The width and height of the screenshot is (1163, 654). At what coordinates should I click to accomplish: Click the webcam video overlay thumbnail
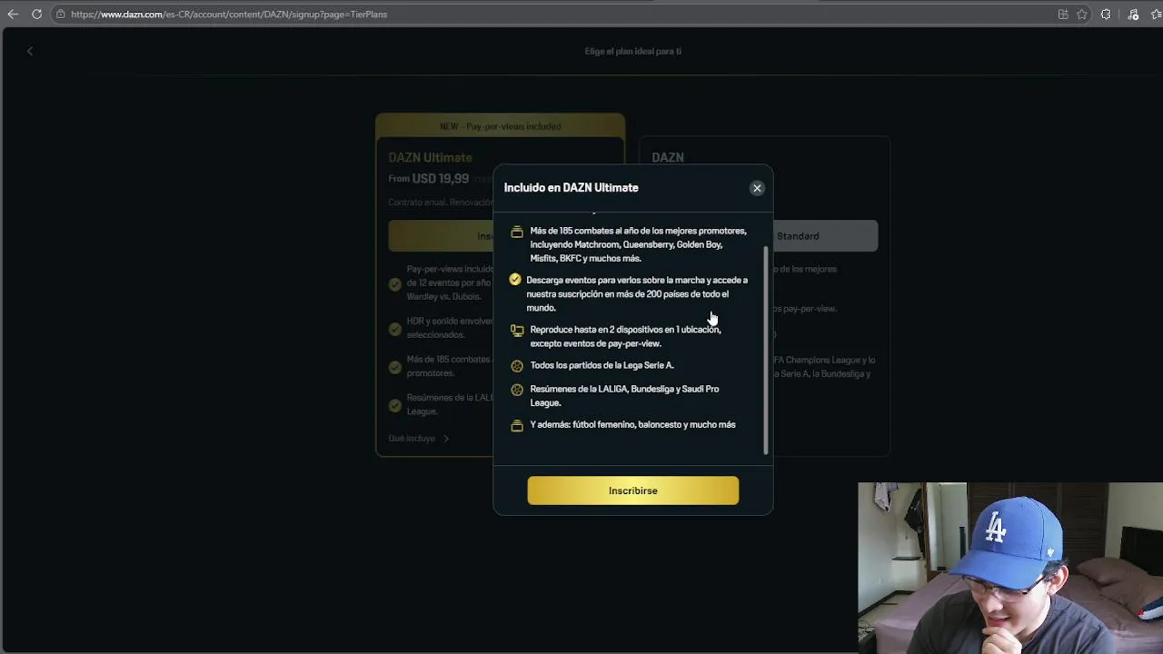(x=1010, y=569)
